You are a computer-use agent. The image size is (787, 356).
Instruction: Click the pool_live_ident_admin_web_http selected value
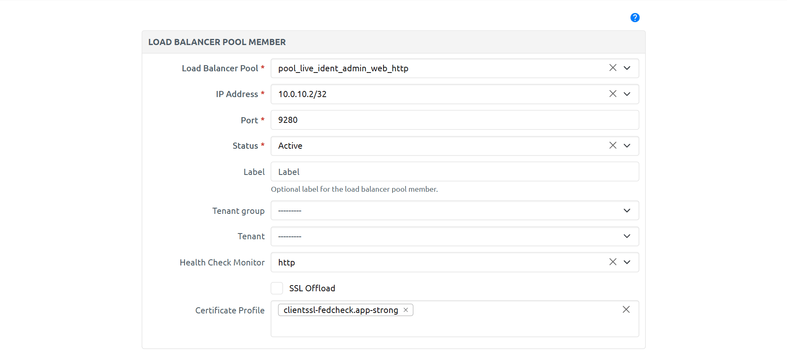pos(343,68)
